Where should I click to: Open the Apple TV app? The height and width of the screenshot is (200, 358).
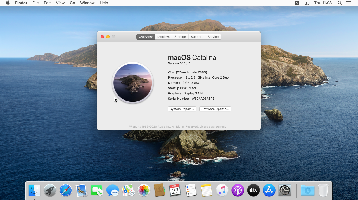click(x=253, y=191)
